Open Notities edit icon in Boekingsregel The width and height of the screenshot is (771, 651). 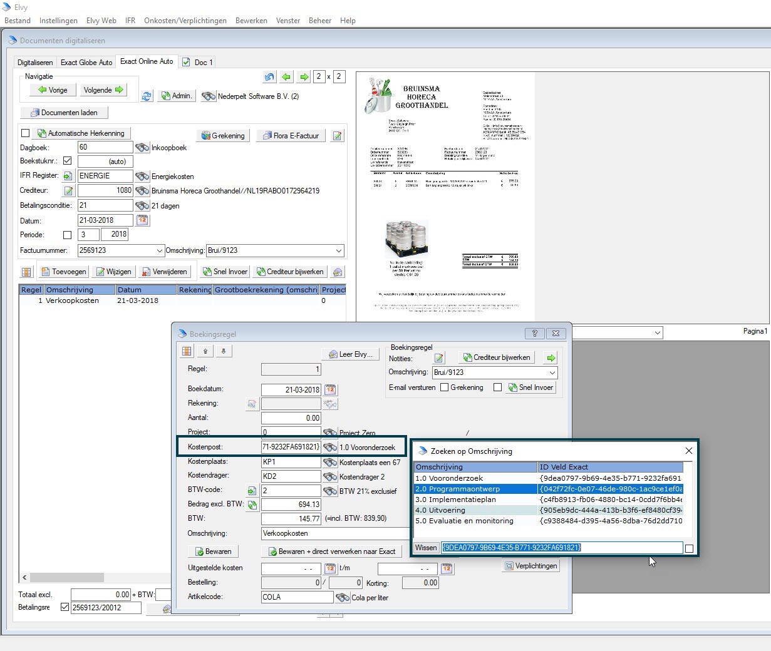(x=439, y=358)
